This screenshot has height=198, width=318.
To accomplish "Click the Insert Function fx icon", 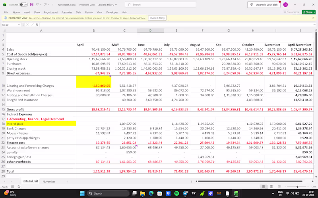I will (x=37, y=25).
